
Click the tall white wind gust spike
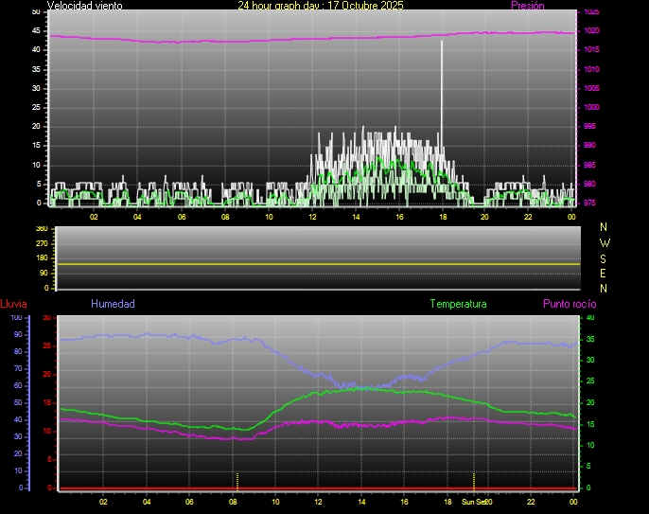[x=441, y=95]
